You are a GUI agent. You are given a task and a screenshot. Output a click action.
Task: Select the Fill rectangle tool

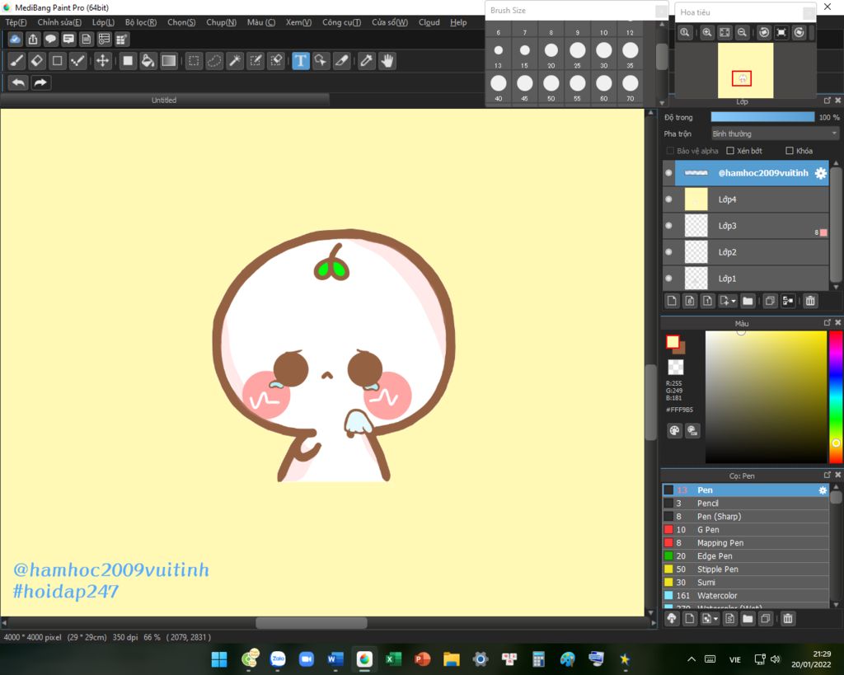click(x=128, y=61)
